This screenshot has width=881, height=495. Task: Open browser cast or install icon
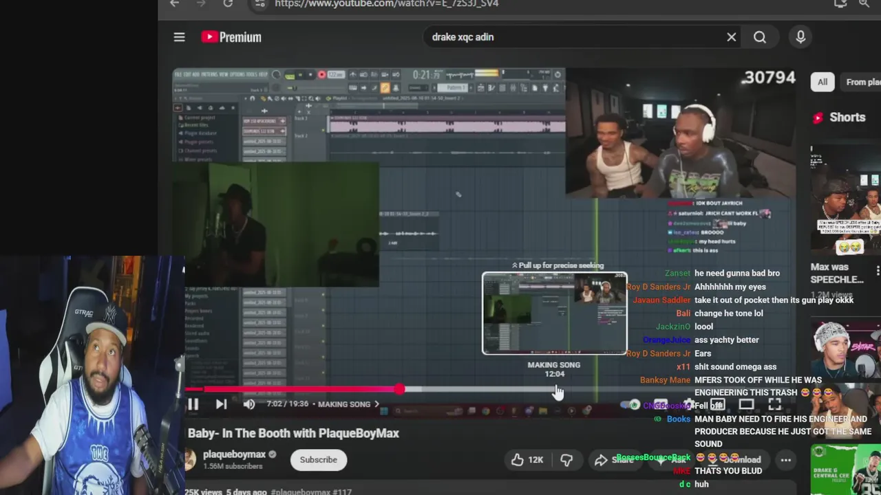tap(840, 3)
